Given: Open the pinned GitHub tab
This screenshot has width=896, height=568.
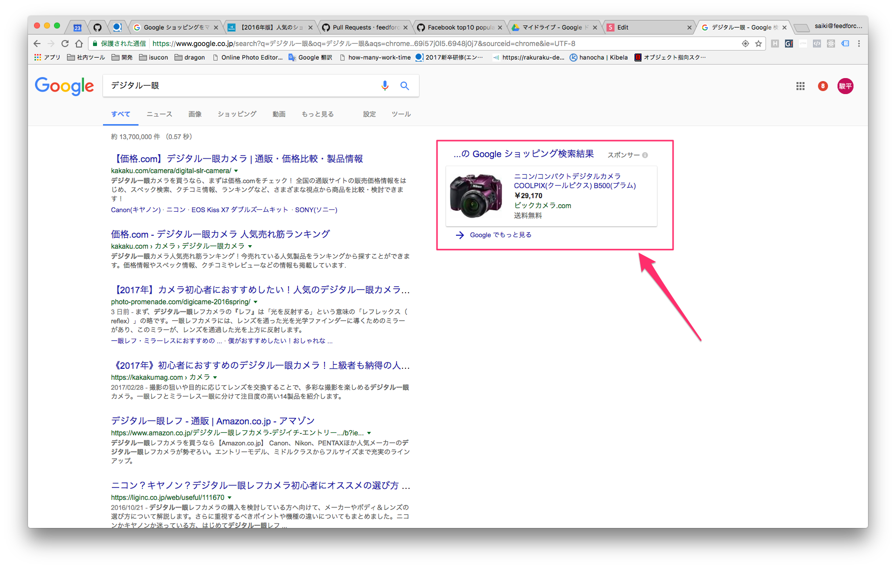Looking at the screenshot, I should pyautogui.click(x=97, y=28).
